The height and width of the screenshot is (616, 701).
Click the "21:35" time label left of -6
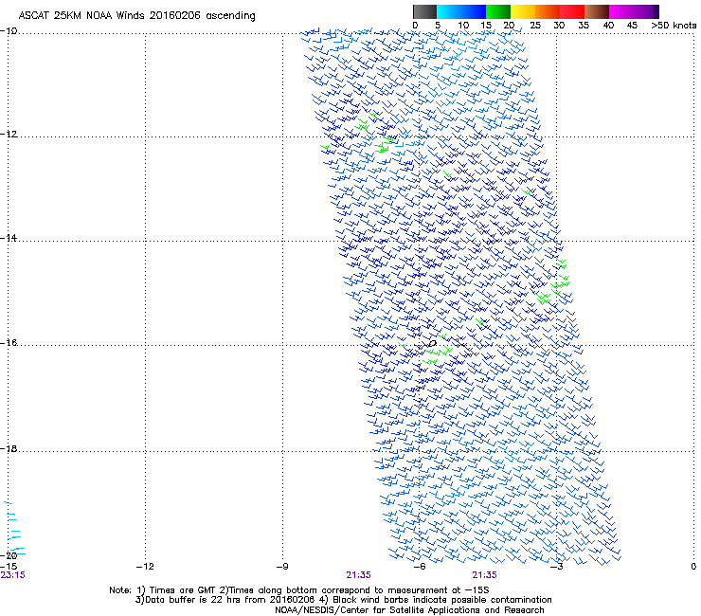pyautogui.click(x=358, y=575)
